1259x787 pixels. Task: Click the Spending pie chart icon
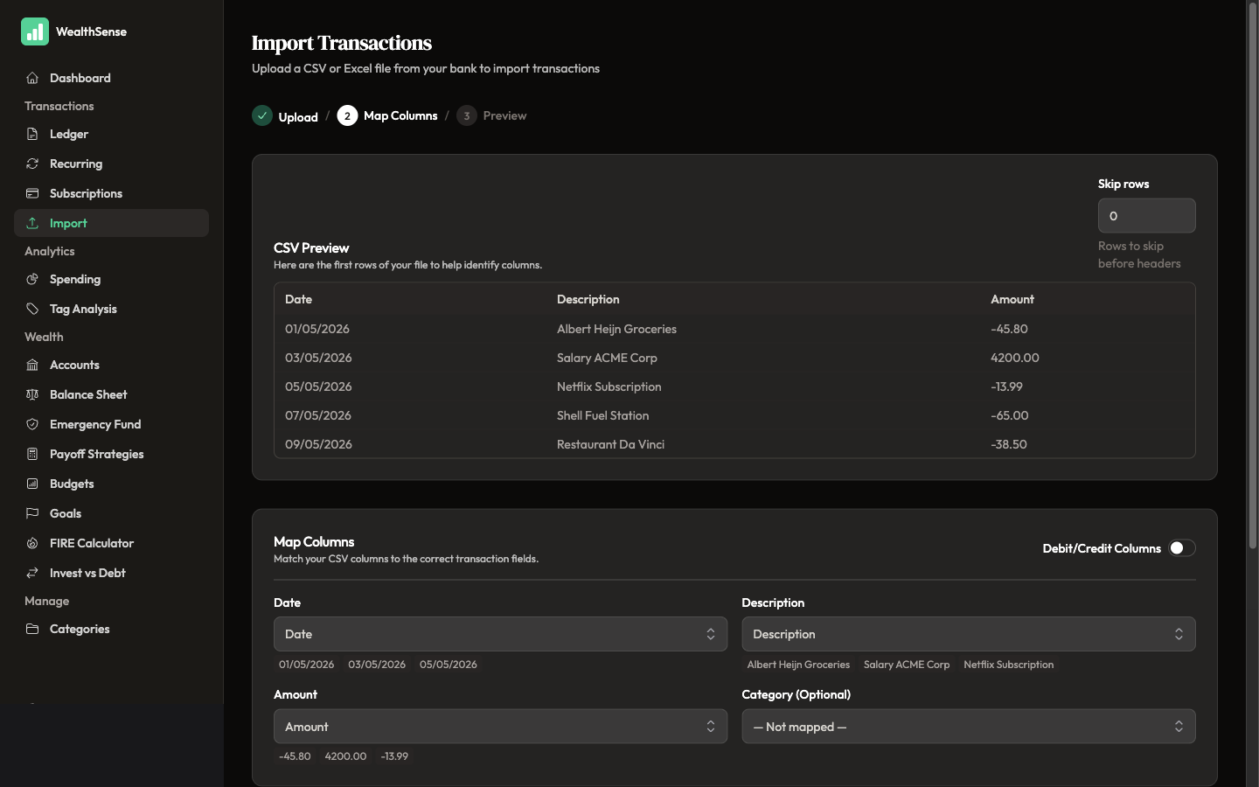(32, 279)
